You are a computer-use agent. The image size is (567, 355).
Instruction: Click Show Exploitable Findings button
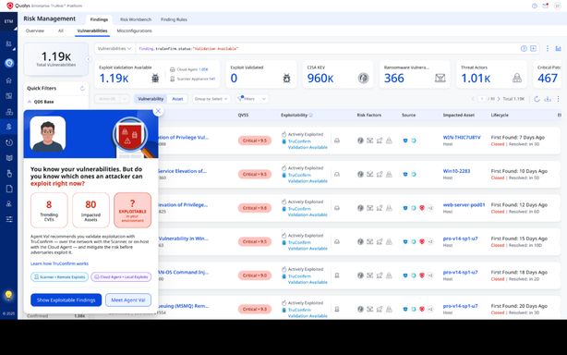pos(66,300)
